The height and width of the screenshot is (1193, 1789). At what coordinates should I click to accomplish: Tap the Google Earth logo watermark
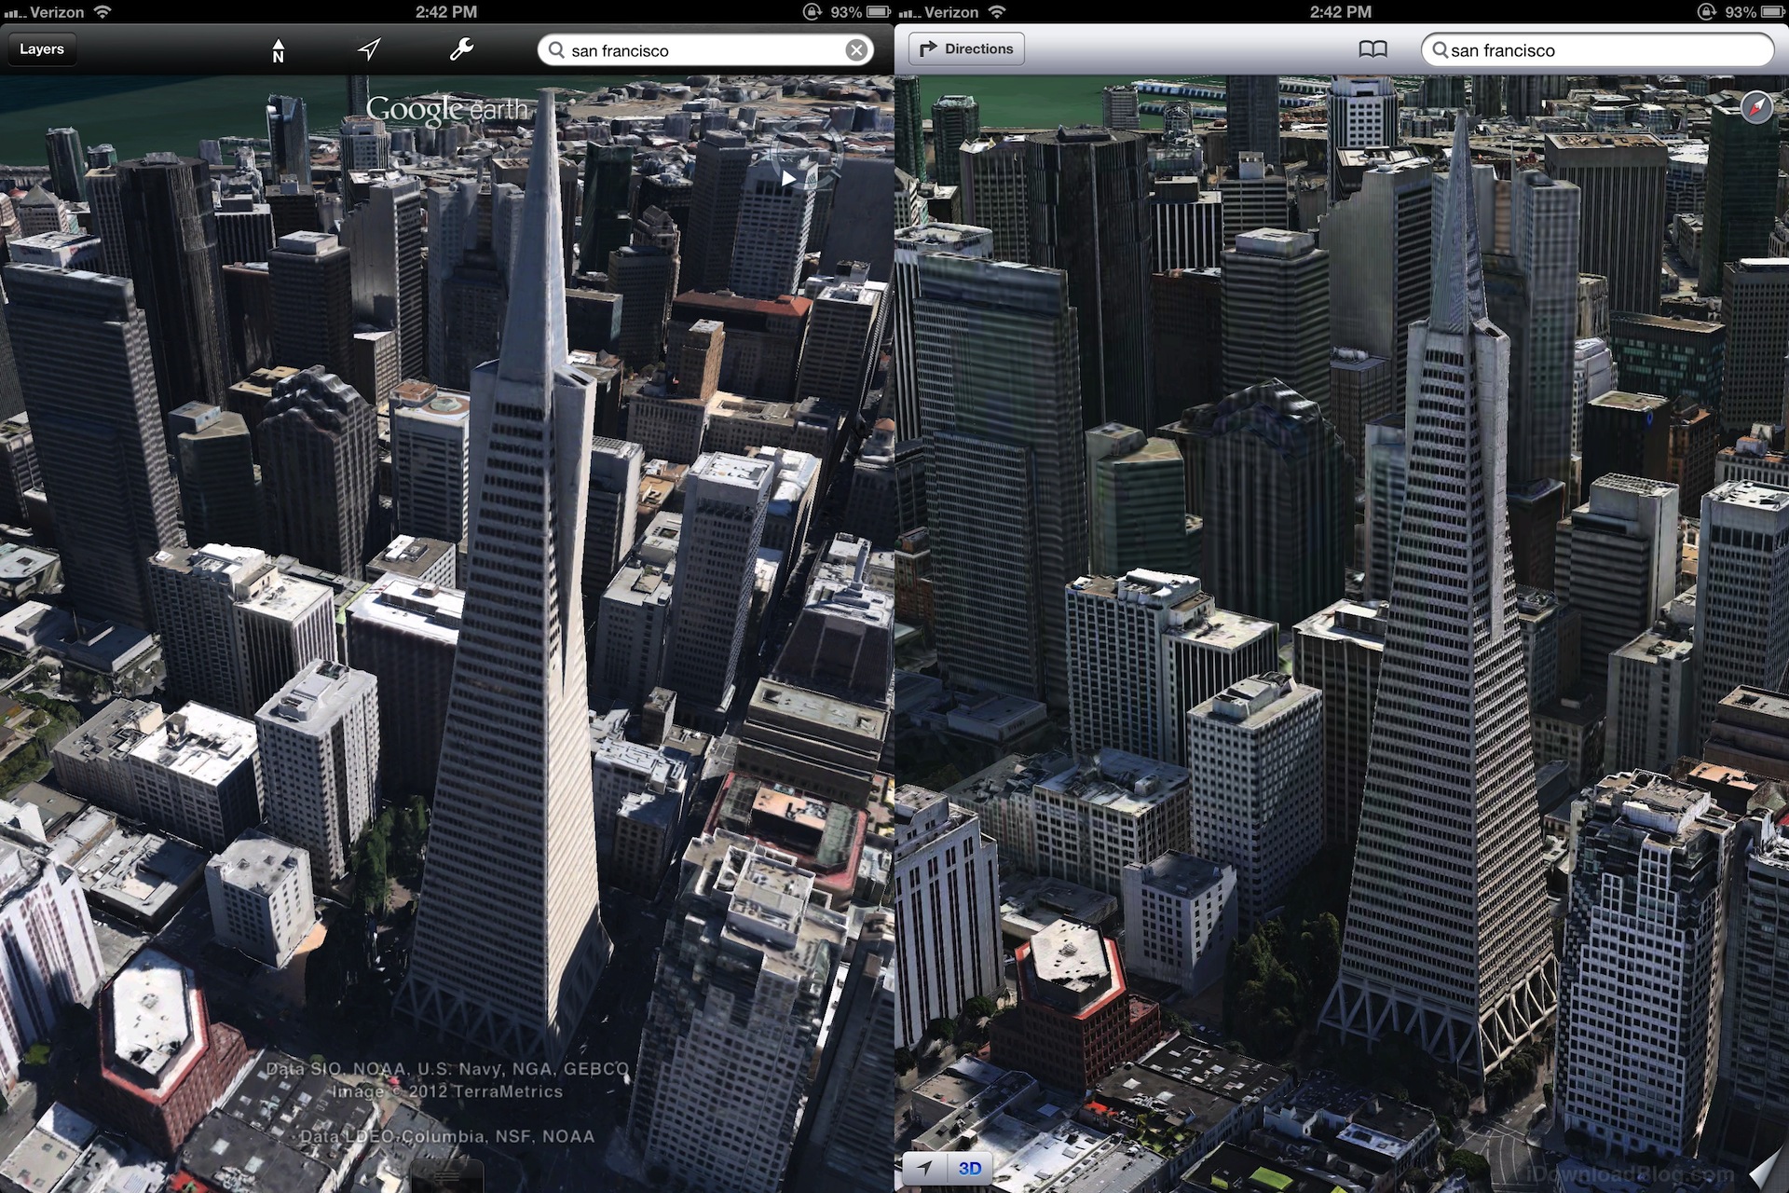tap(446, 110)
